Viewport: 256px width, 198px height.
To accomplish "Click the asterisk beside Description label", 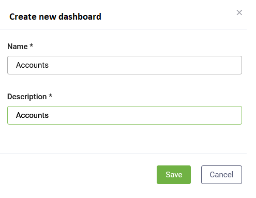I will pyautogui.click(x=50, y=96).
